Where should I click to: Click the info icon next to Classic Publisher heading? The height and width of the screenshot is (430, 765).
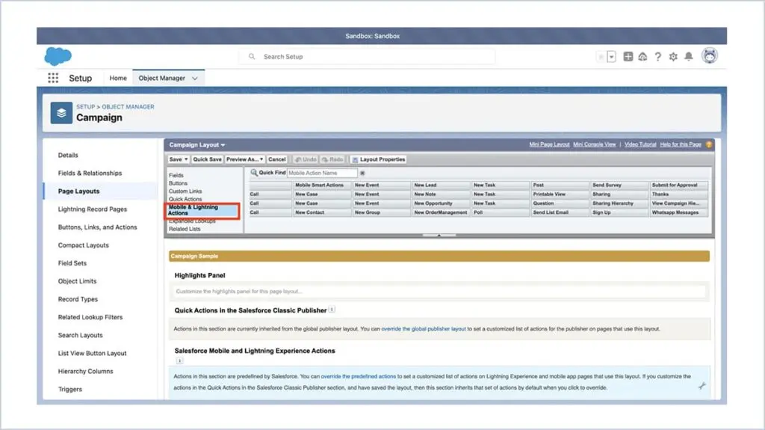[x=332, y=310]
